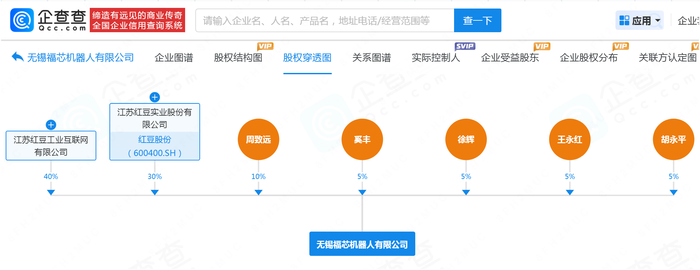The width and height of the screenshot is (700, 270).
Task: Click the 40% share label
Action: [51, 176]
